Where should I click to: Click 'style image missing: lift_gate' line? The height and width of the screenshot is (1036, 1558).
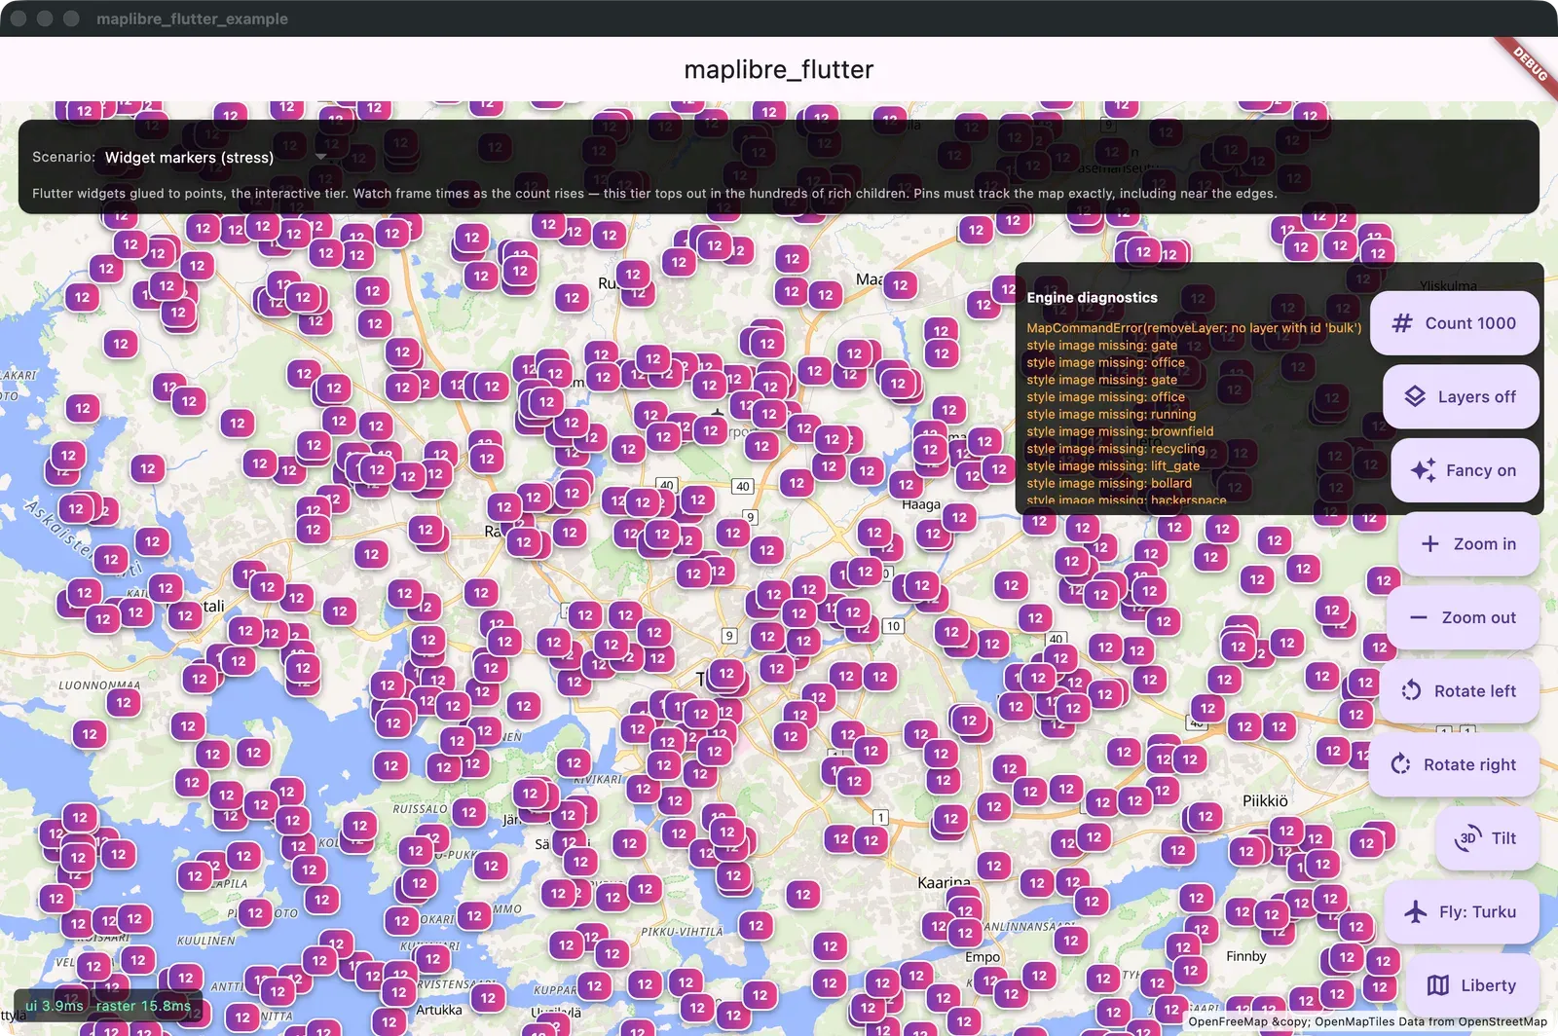pyautogui.click(x=1113, y=466)
